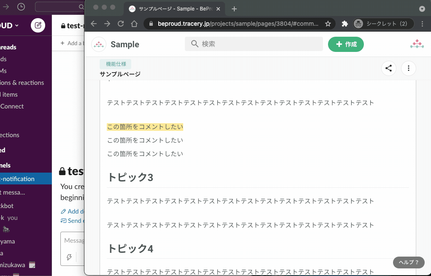
Task: Click the Tracery logo at top right
Action: point(417,43)
